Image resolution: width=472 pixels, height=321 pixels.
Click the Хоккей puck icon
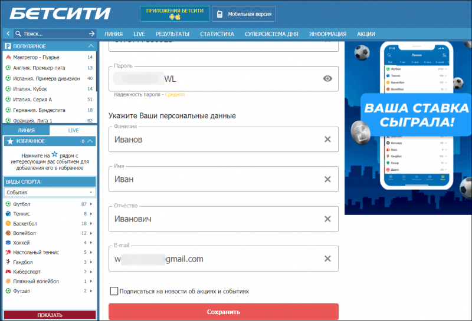[8, 243]
